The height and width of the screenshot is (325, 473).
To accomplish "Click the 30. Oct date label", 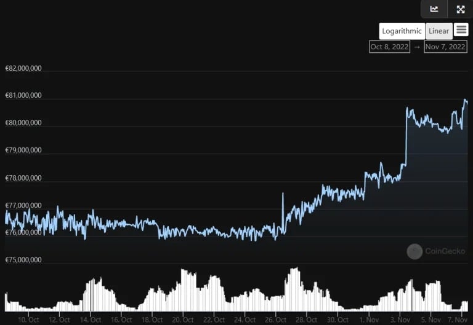I will (x=338, y=319).
